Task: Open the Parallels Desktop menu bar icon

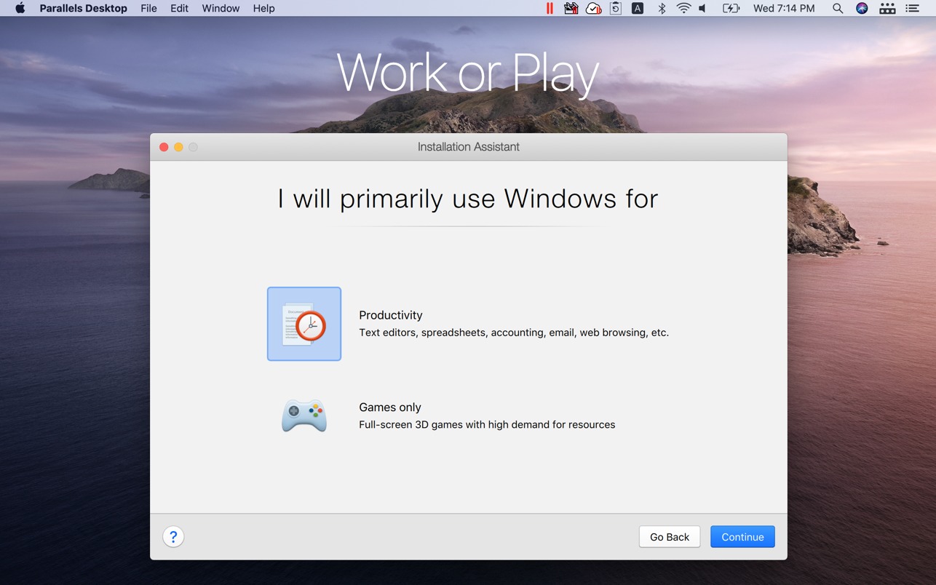Action: 550,9
